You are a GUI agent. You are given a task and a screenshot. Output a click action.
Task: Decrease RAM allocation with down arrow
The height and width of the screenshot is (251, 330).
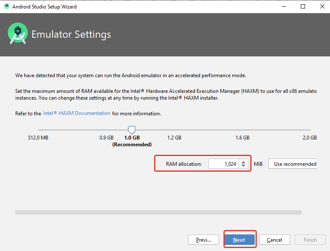[x=243, y=166]
